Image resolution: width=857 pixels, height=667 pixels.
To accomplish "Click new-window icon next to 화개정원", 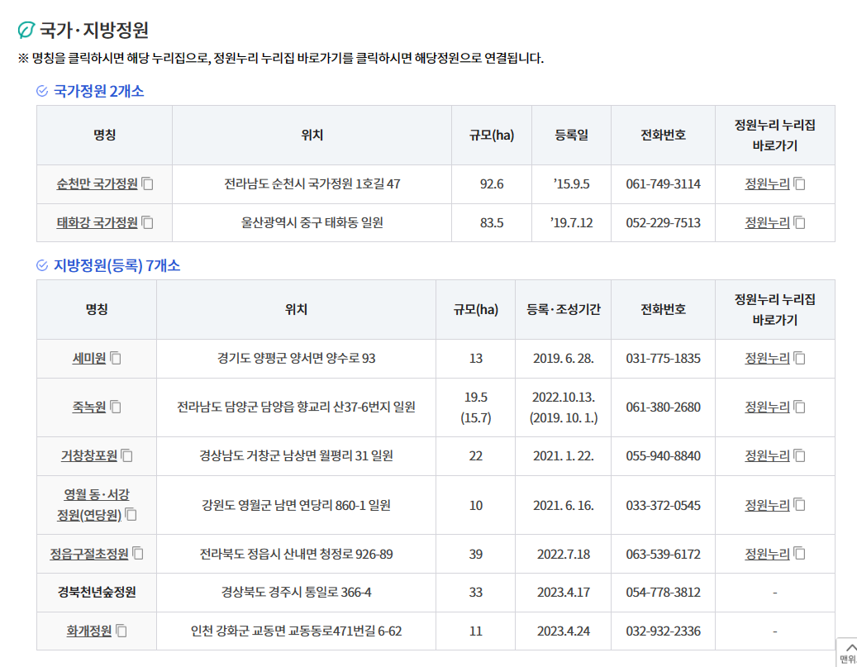I will 121,631.
